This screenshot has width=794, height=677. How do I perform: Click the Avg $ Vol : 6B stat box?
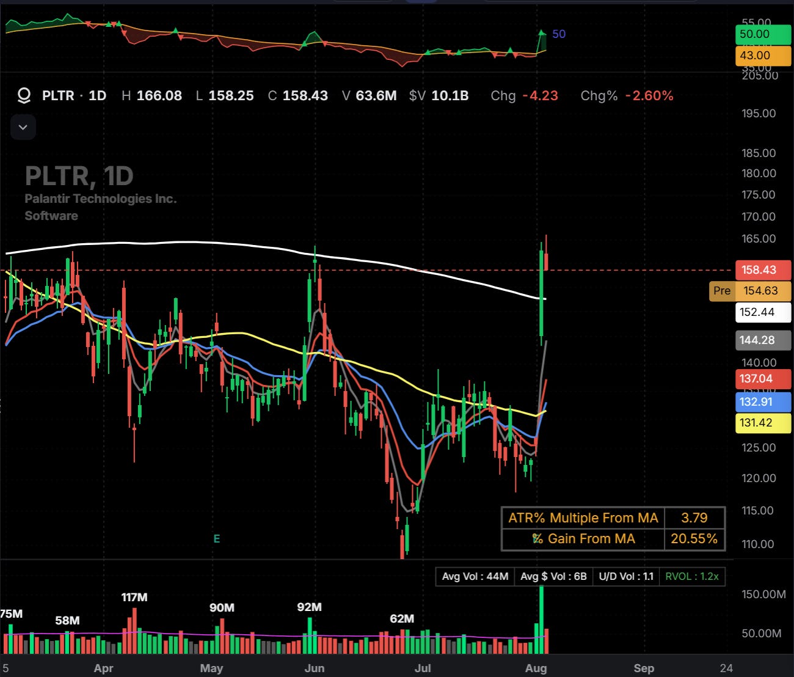point(553,576)
